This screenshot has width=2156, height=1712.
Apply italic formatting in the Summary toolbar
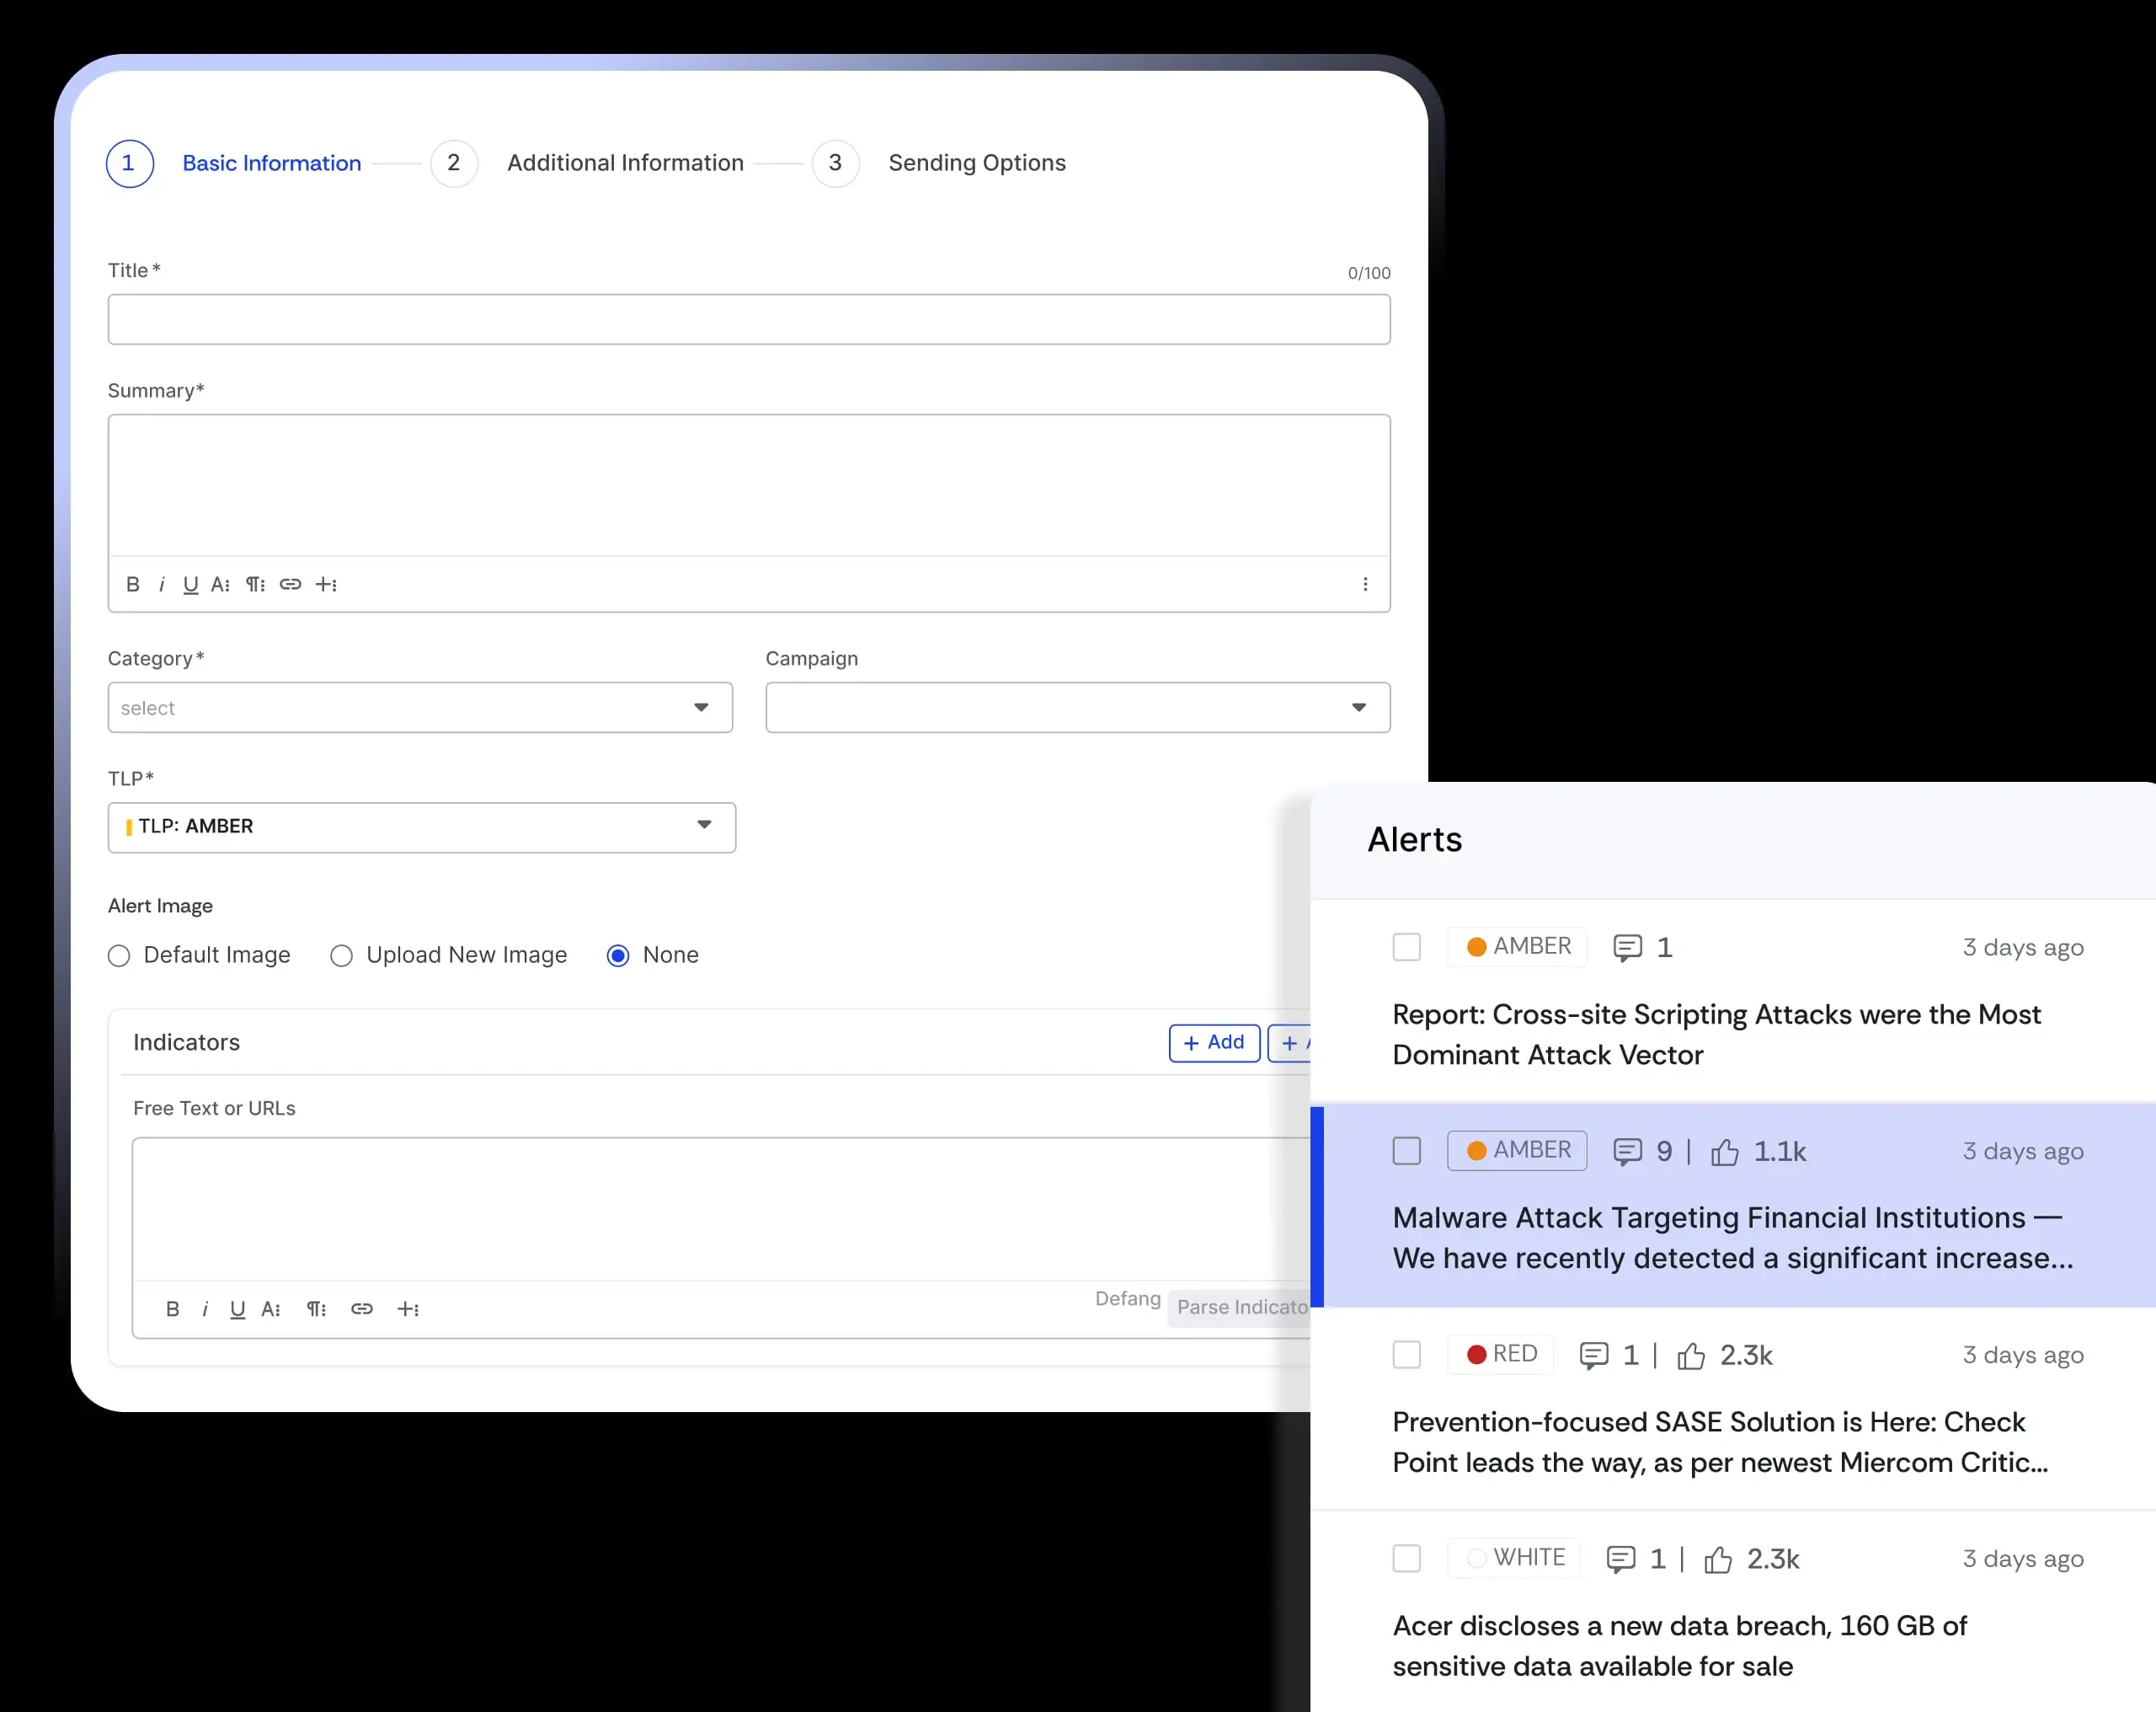[x=162, y=585]
